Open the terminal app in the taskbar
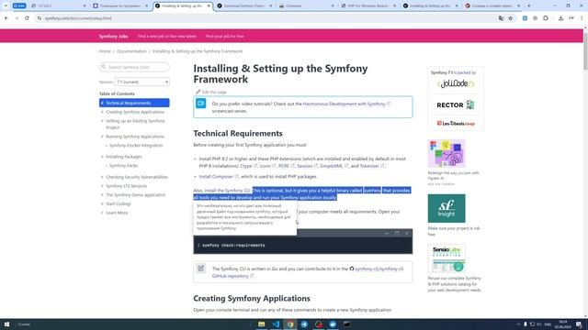This screenshot has width=588, height=330. pos(347,324)
